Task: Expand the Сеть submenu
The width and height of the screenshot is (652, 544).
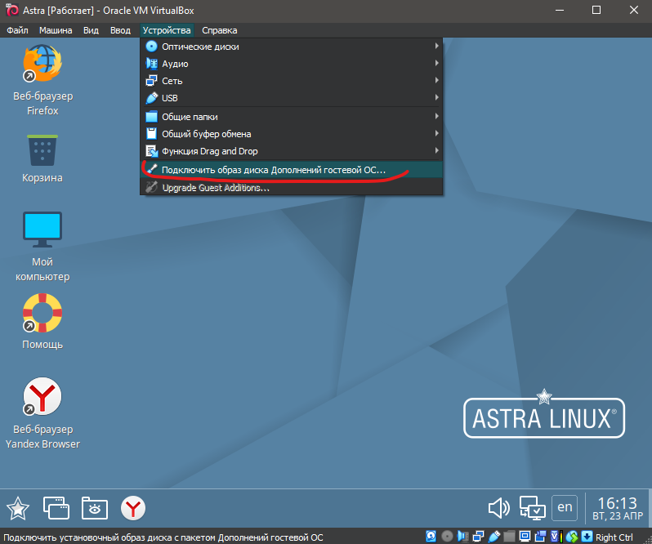Action: click(292, 81)
